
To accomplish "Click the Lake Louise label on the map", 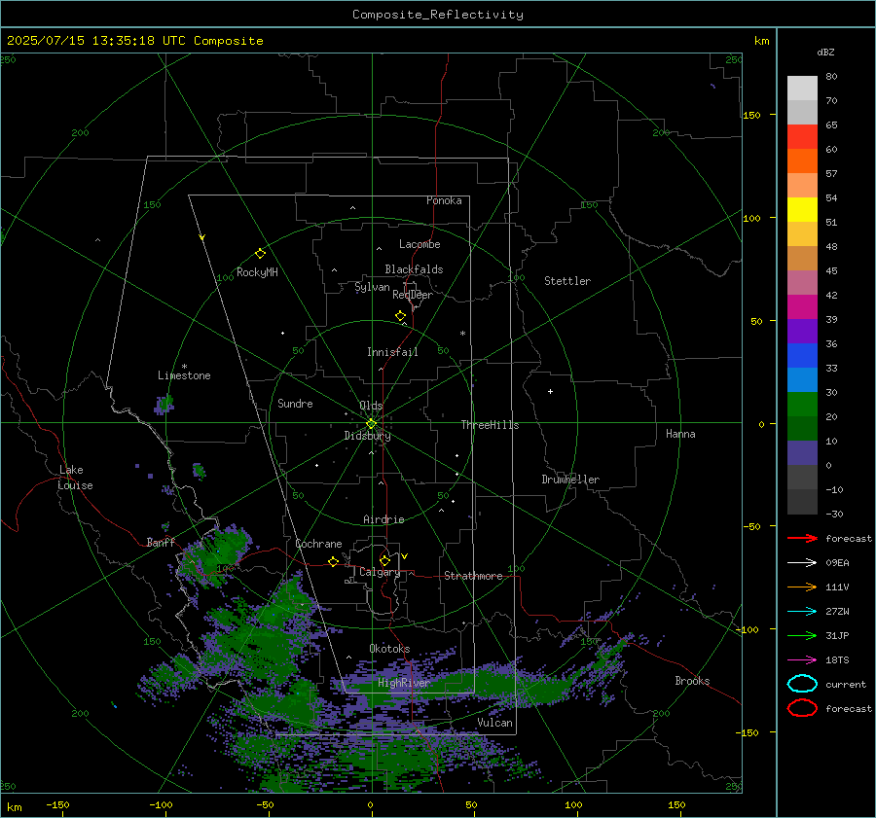I will pyautogui.click(x=75, y=478).
